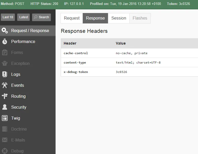198x154 pixels.
Task: Go to the Routing panel
Action: point(28,96)
